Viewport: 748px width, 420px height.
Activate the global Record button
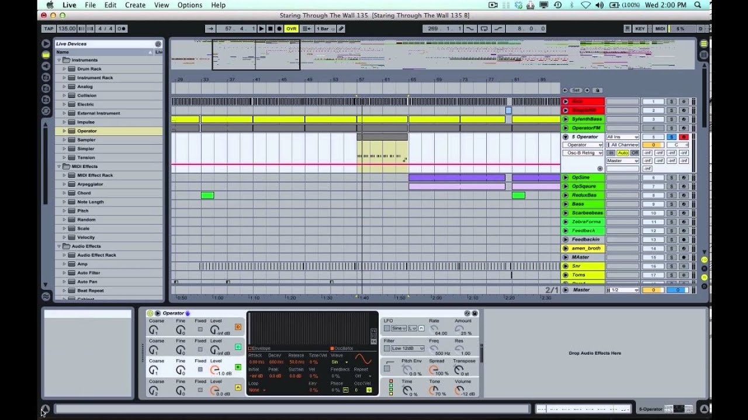click(279, 29)
